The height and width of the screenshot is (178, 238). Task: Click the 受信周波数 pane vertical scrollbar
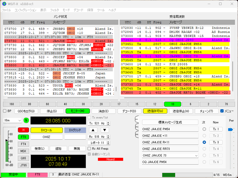point(233,76)
